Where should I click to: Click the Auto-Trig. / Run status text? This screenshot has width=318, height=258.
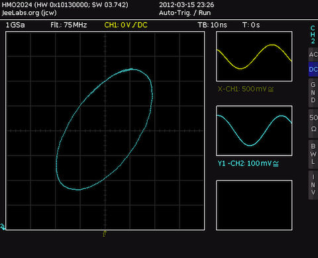[x=185, y=13]
